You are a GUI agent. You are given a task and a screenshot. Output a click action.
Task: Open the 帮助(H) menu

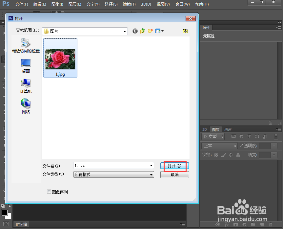coord(202,4)
